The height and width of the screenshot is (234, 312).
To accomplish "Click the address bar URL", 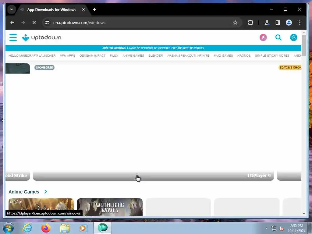I will click(x=79, y=23).
